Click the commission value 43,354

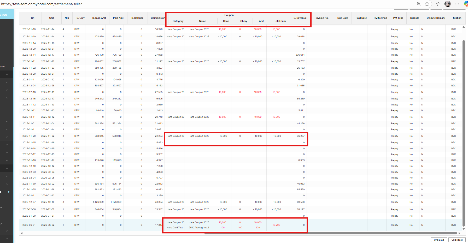(x=159, y=202)
